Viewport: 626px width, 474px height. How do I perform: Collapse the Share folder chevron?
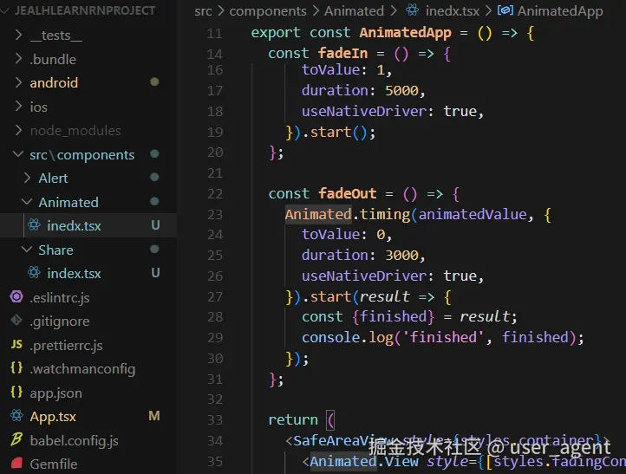[x=27, y=250]
